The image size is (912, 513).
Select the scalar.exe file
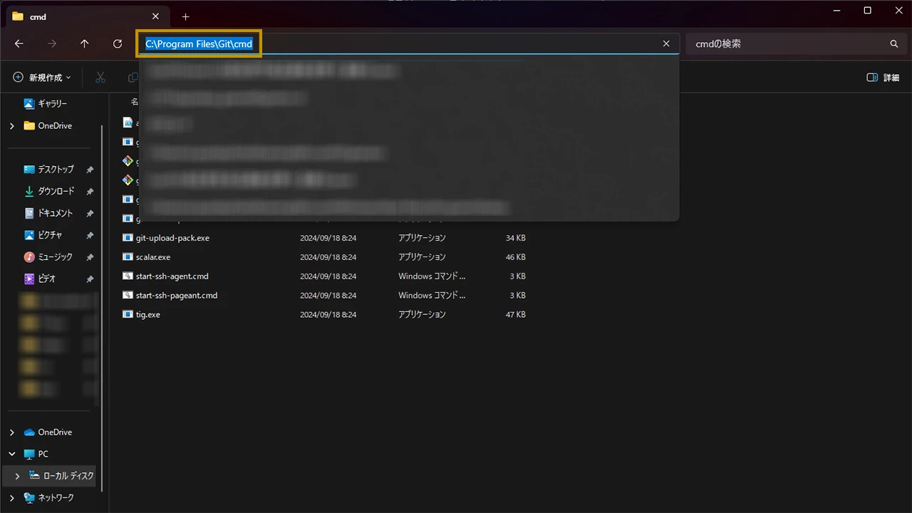[x=153, y=257]
